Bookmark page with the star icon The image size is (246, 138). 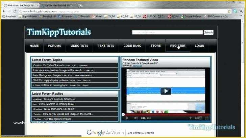229,11
